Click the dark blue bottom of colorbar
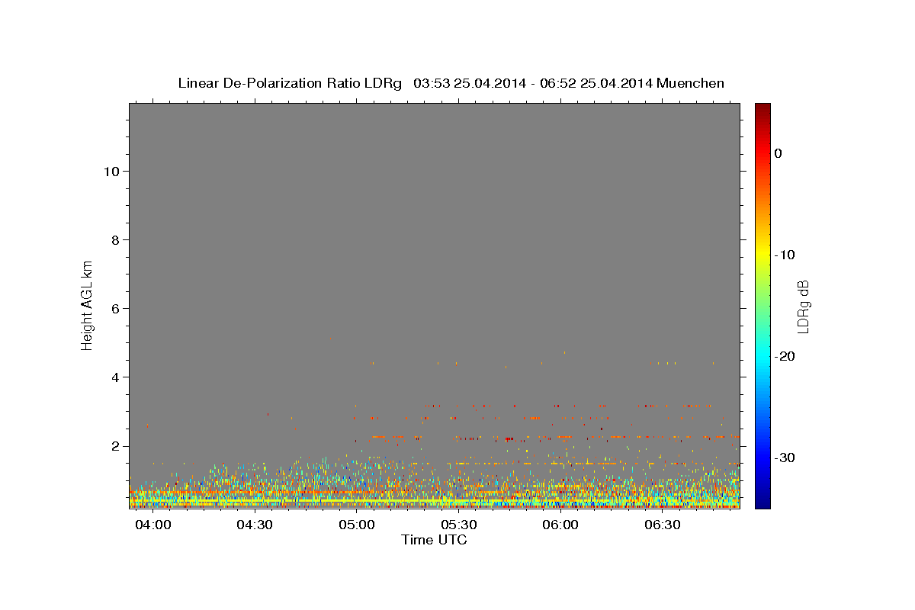 click(762, 502)
